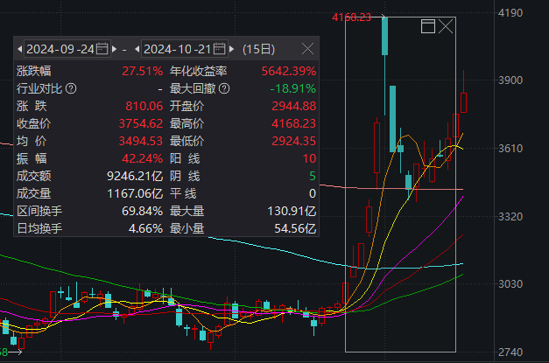Click the (15日) day count label
The height and width of the screenshot is (363, 549).
coord(259,49)
